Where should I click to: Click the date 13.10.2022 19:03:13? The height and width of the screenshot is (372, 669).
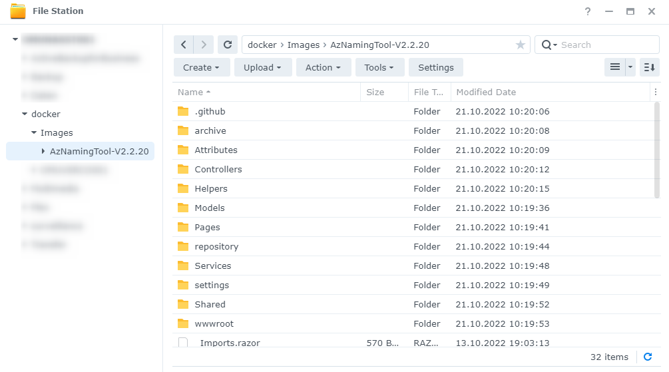(x=503, y=343)
